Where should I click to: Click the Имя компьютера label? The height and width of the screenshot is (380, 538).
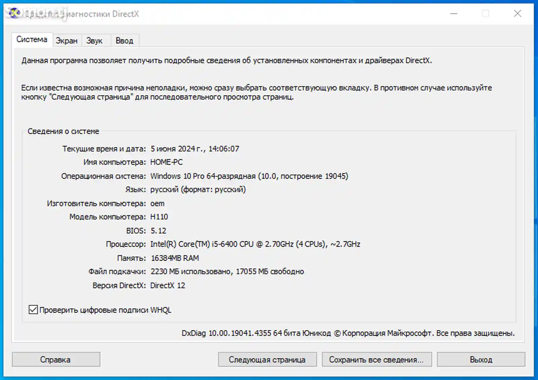[x=115, y=162]
